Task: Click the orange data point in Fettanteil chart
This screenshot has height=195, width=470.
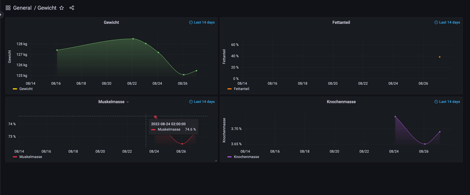Action: 439,57
